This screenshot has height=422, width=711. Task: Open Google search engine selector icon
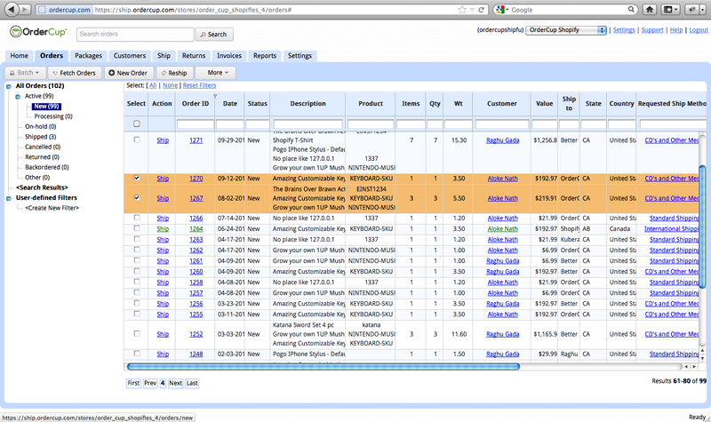(502, 10)
